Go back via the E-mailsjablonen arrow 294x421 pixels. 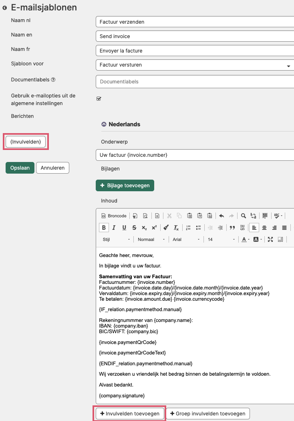[4, 8]
